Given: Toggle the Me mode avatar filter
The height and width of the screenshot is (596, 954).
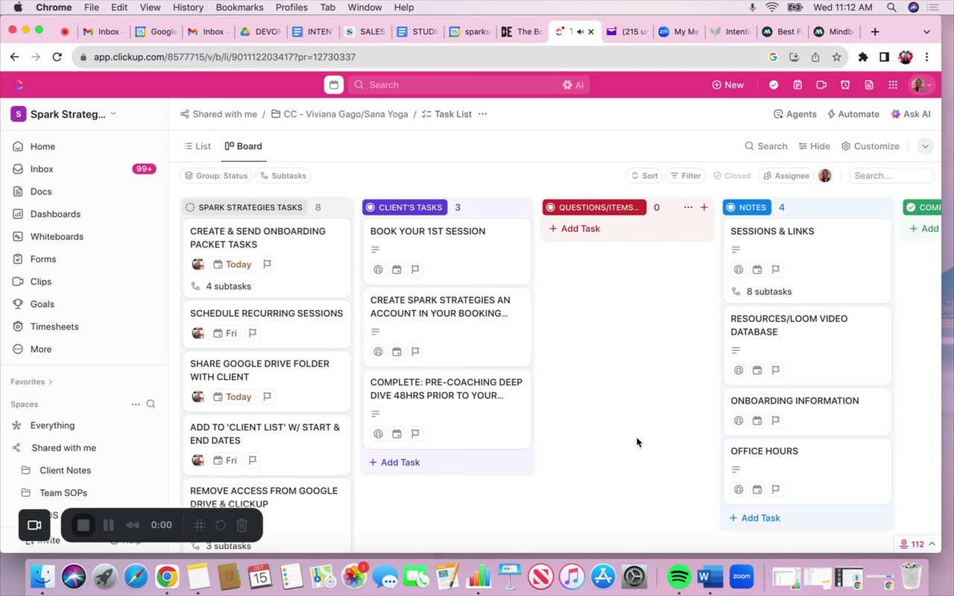Looking at the screenshot, I should [824, 176].
